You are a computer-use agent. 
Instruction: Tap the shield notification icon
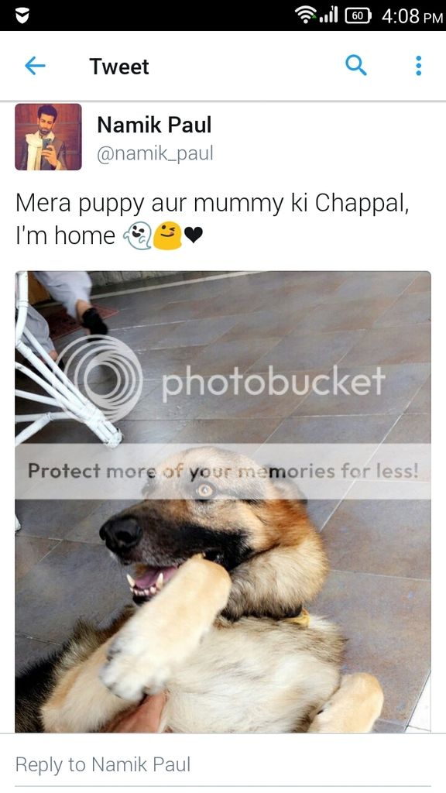[x=22, y=17]
